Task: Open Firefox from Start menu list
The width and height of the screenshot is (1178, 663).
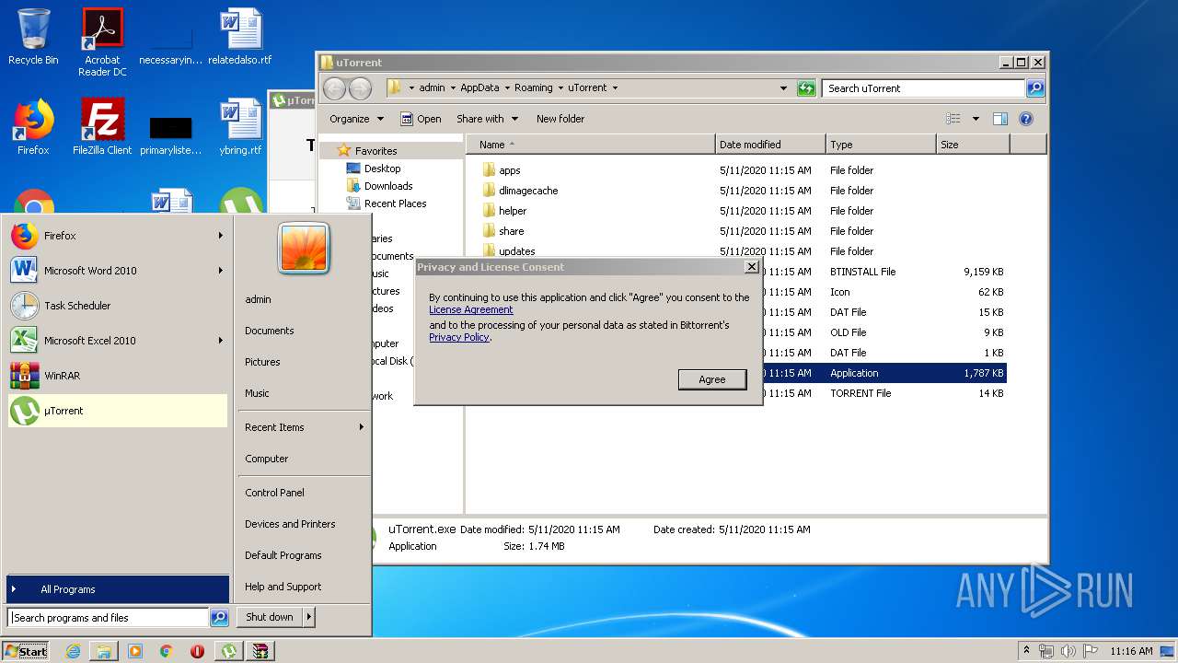Action: coord(118,236)
